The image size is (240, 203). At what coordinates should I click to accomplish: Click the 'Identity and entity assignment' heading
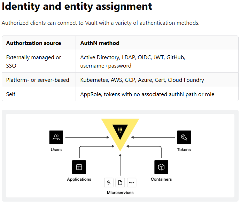(77, 6)
